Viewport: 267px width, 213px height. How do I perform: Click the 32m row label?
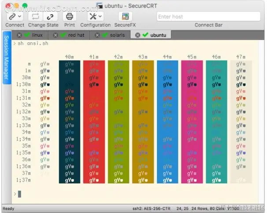click(26, 105)
